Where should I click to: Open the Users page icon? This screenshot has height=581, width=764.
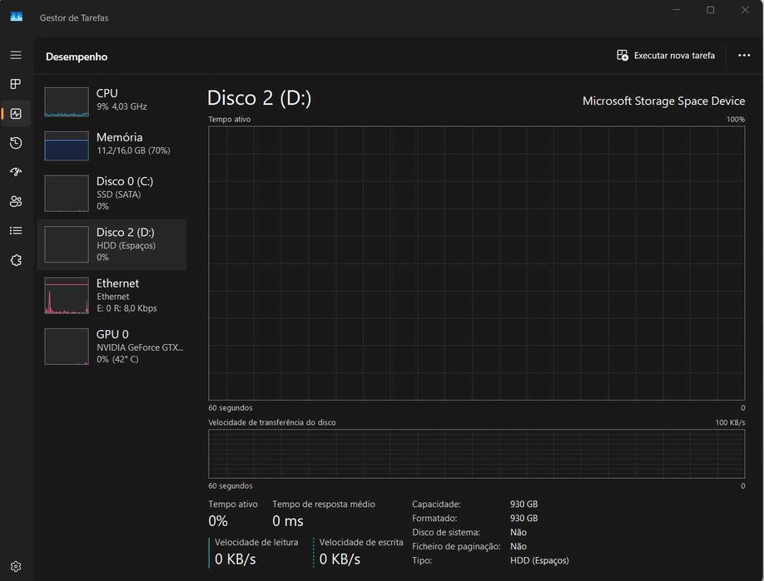tap(16, 201)
